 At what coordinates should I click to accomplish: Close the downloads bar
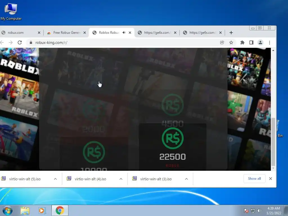tap(271, 179)
